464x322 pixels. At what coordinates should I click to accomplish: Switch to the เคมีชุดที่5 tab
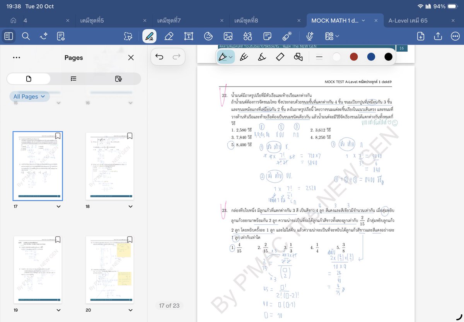[92, 20]
